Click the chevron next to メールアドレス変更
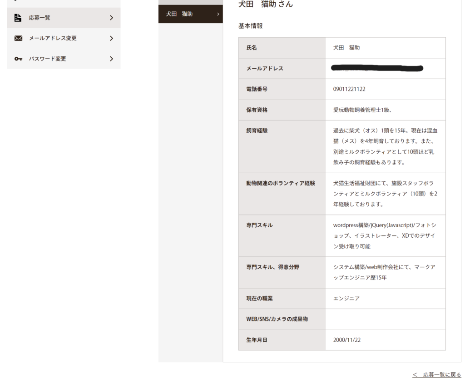The height and width of the screenshot is (380, 465). [x=111, y=39]
